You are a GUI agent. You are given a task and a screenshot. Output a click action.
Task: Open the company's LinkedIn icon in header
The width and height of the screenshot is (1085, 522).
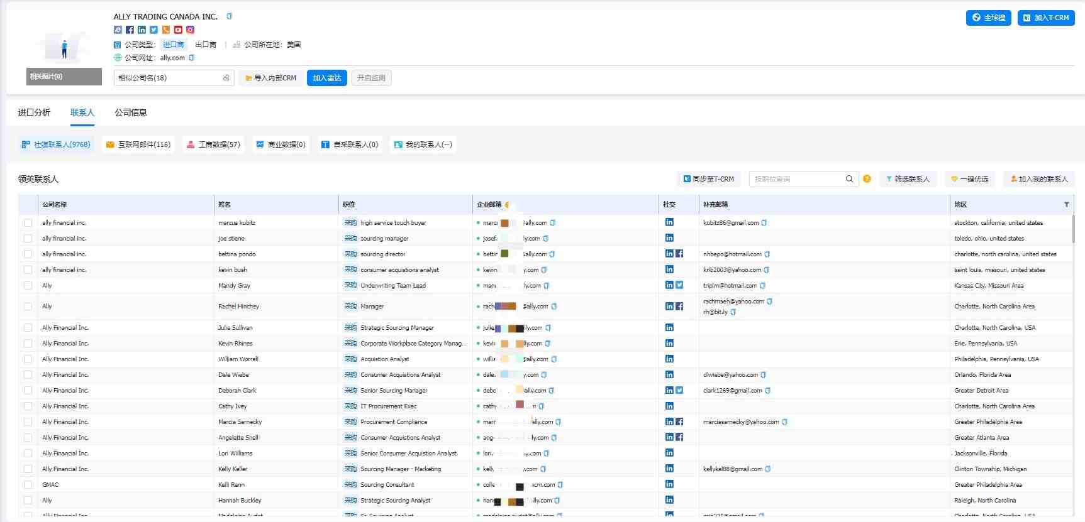(142, 30)
